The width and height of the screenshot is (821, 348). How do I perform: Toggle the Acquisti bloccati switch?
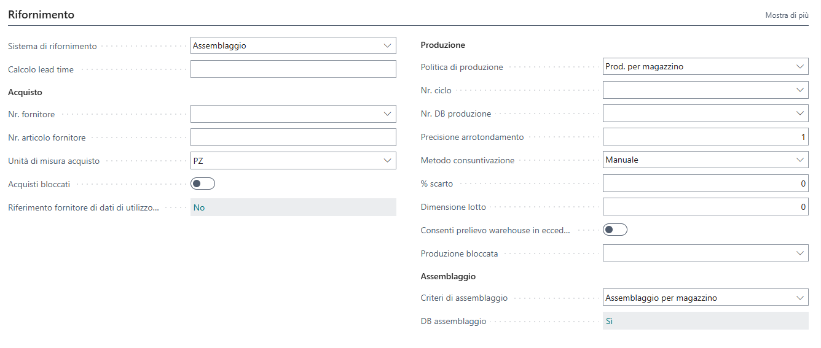coord(203,184)
